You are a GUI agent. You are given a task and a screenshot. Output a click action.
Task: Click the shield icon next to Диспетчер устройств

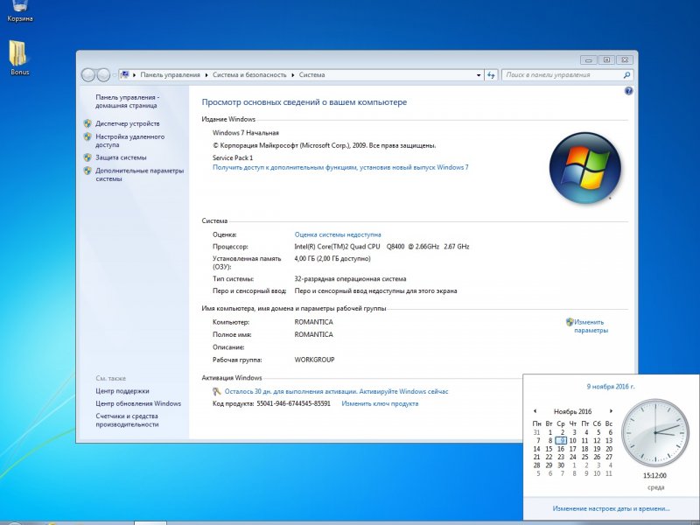click(87, 123)
